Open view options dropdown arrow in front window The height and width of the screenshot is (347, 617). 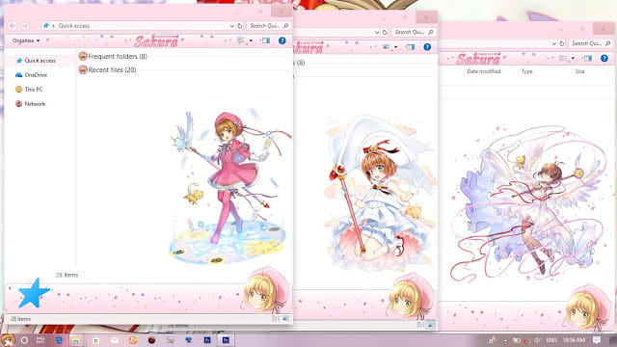tap(251, 40)
